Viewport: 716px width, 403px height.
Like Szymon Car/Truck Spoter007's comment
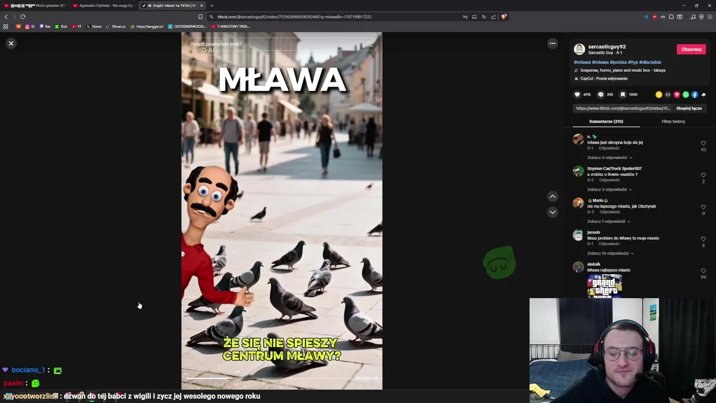tap(703, 175)
